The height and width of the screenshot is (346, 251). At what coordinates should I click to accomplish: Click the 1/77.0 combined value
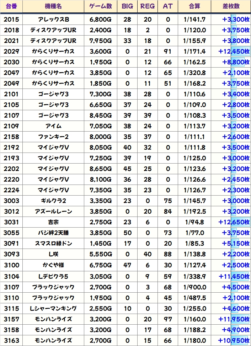point(194,233)
